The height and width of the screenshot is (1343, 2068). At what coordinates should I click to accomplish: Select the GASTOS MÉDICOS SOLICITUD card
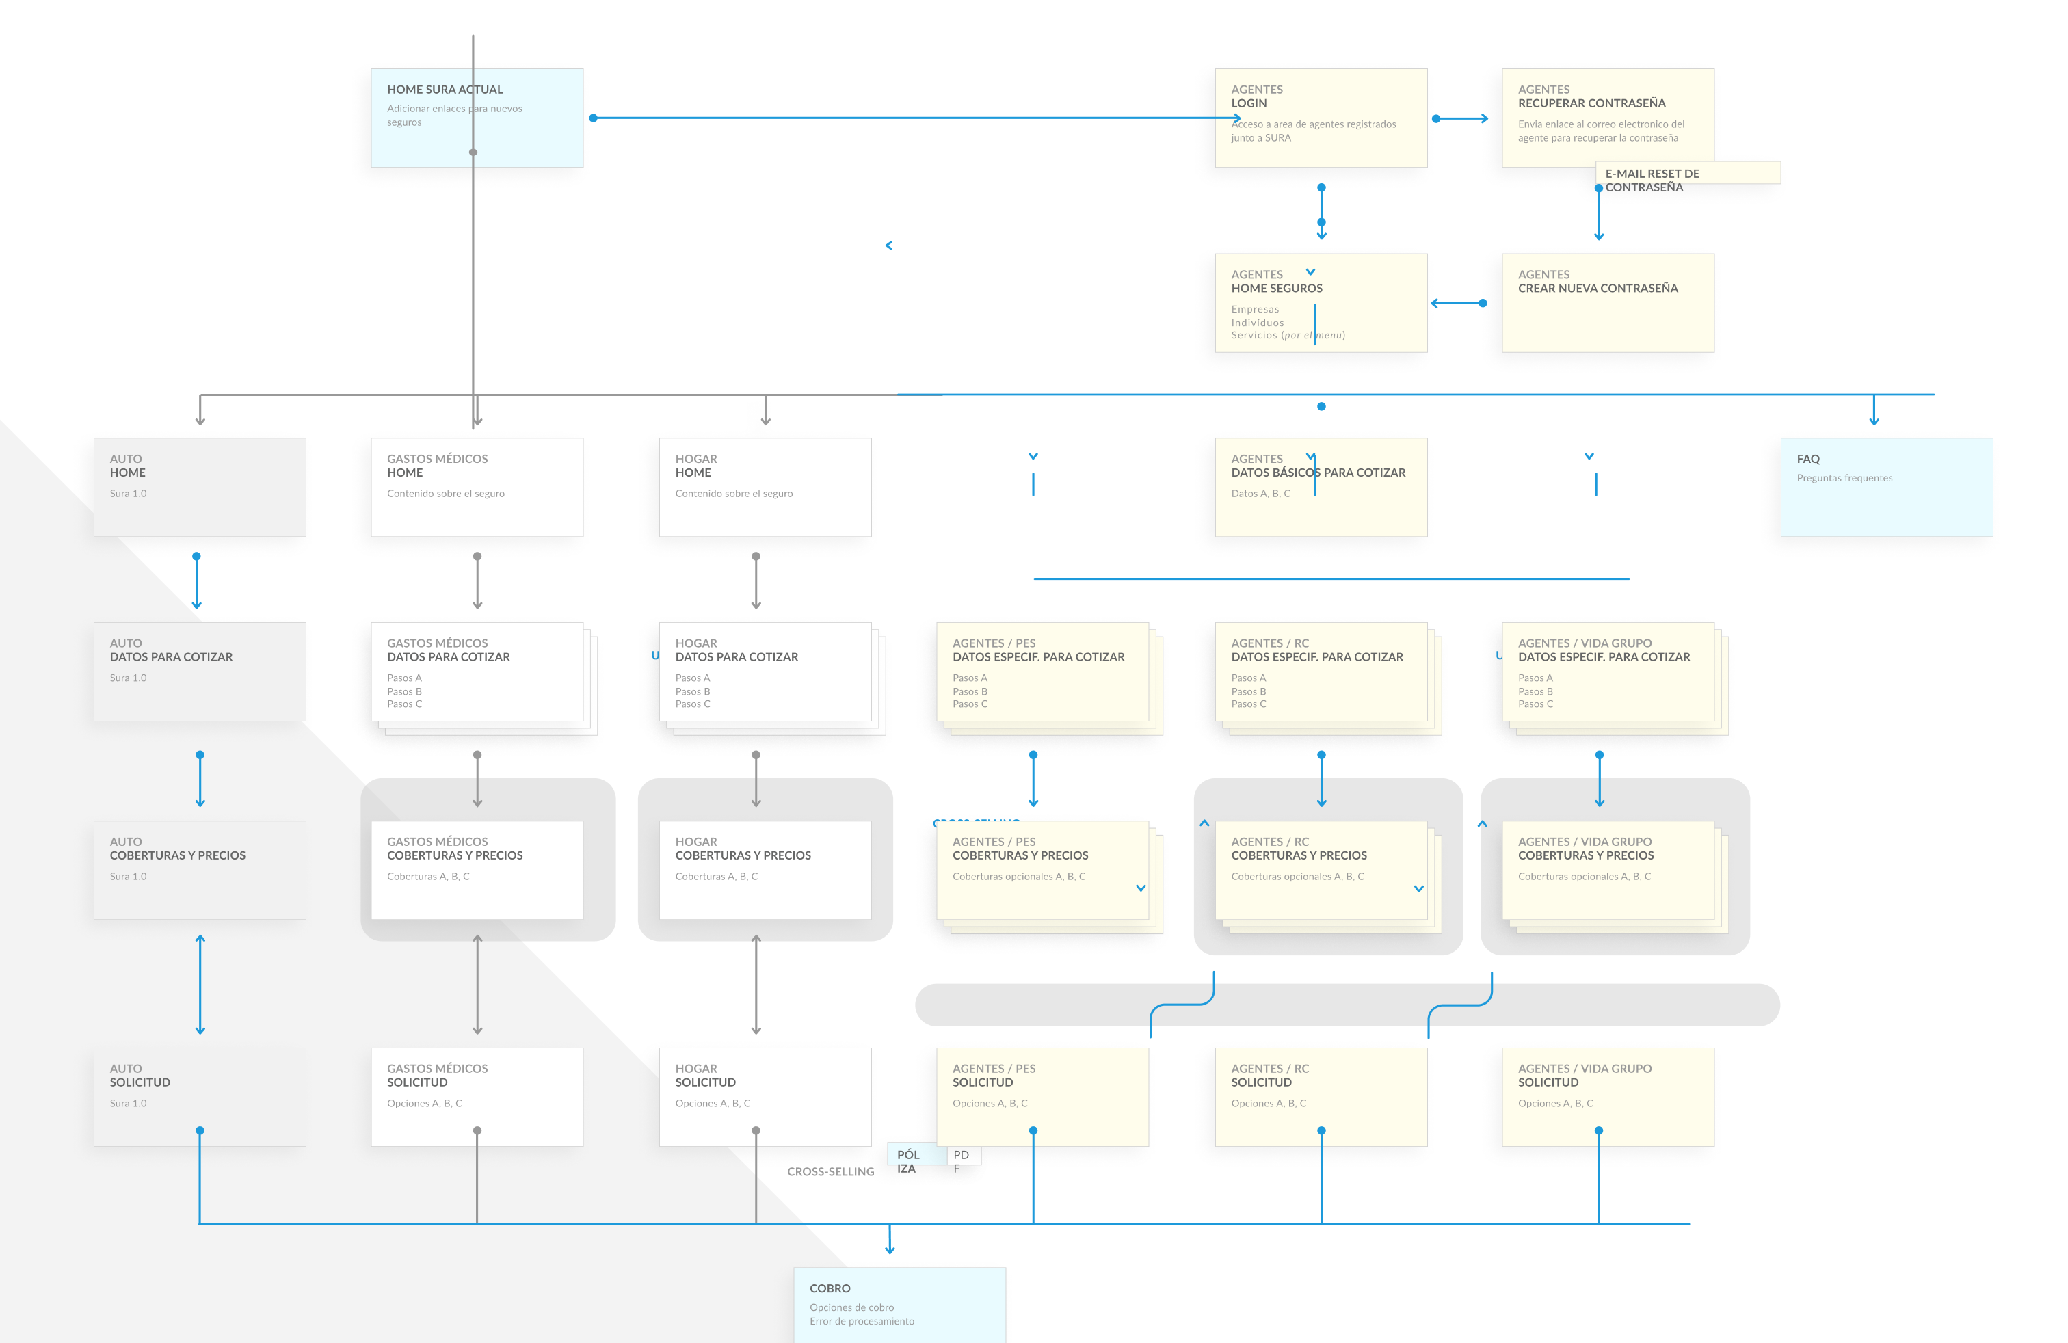[477, 1097]
